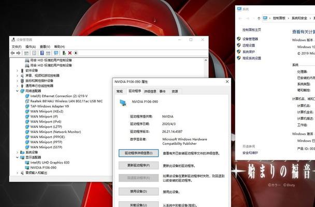
Task: Click the Forward arrow in Device Manager toolbar
Action: [x=18, y=53]
